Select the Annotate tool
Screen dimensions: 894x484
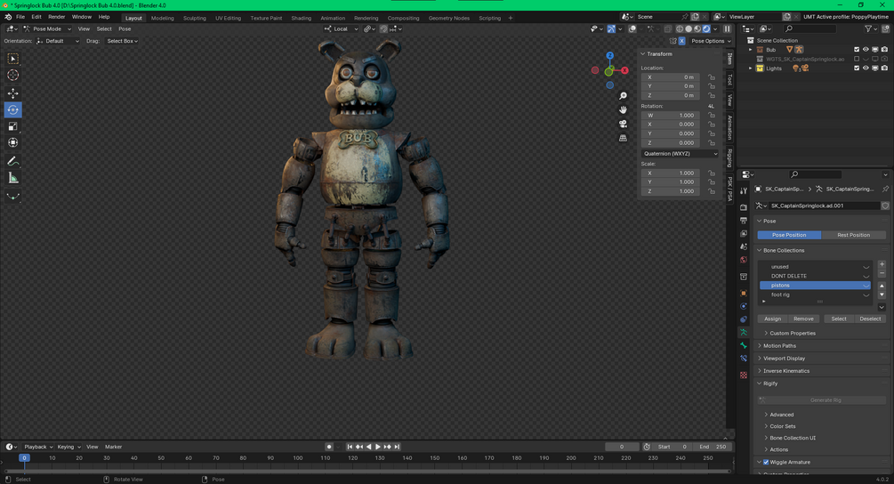[x=12, y=161]
